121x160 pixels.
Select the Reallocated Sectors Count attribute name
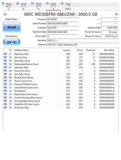click(26, 64)
